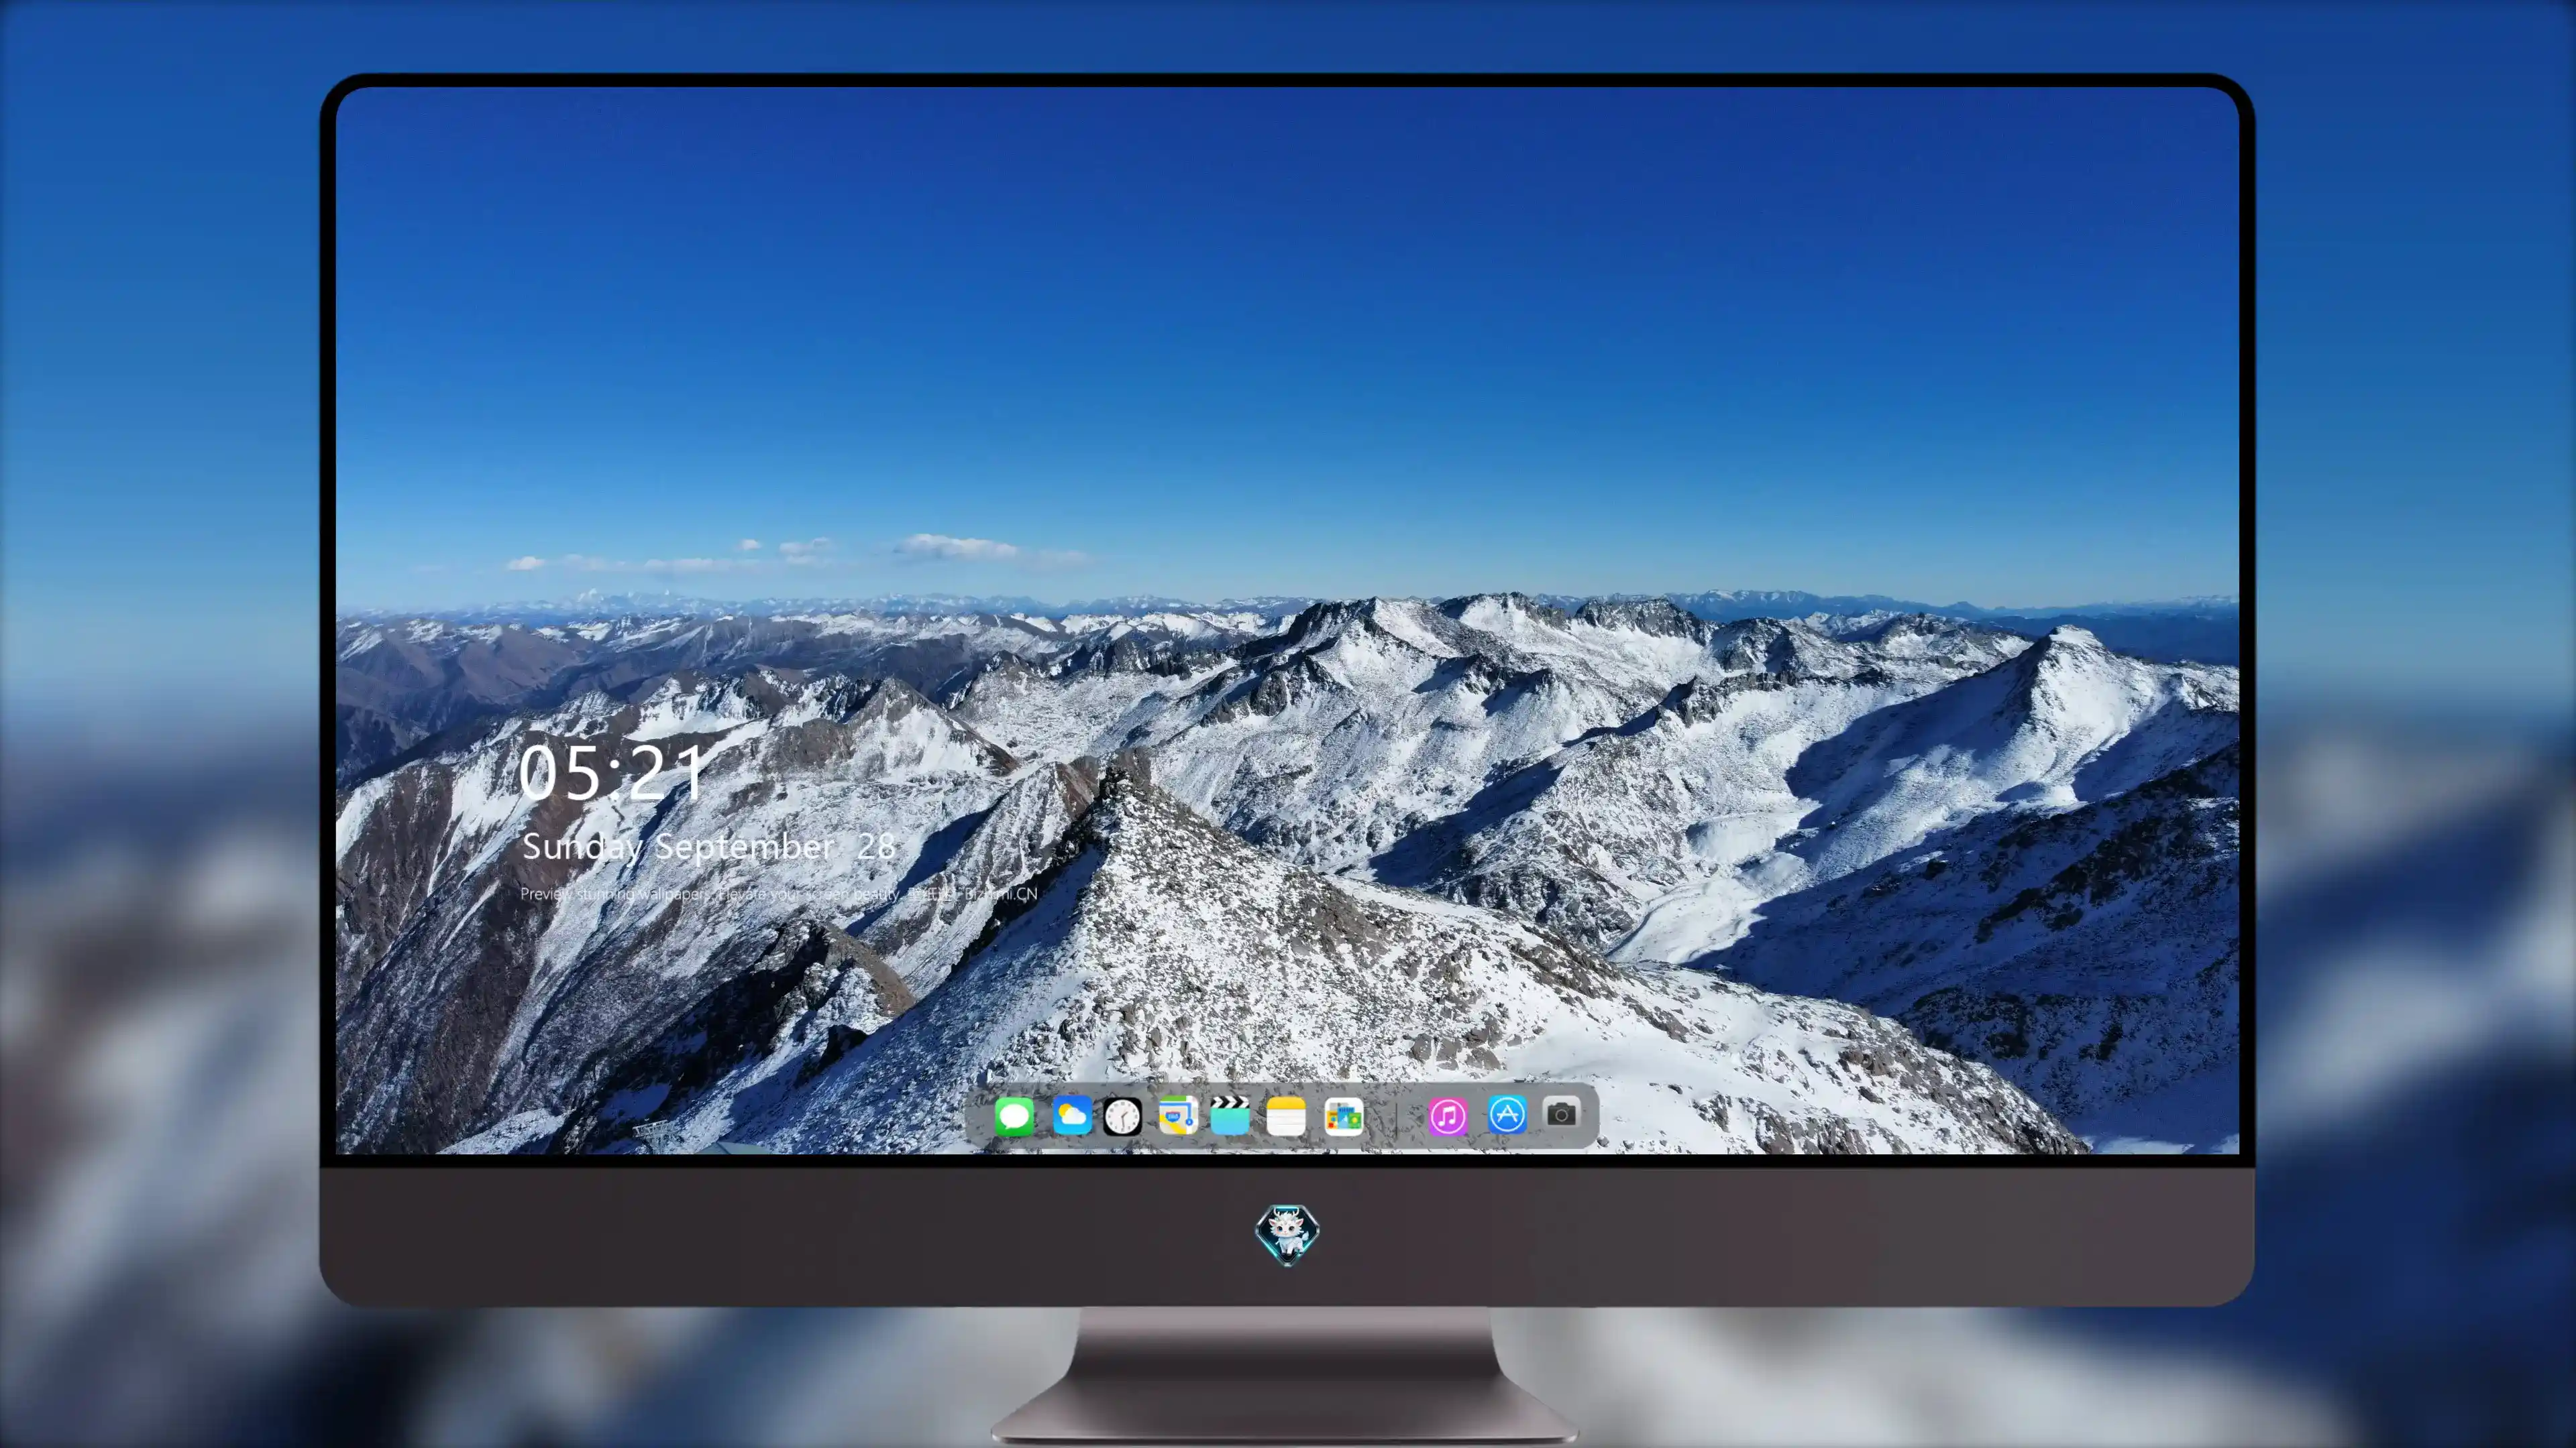Open the yellow Notes app in the dock

1286,1115
